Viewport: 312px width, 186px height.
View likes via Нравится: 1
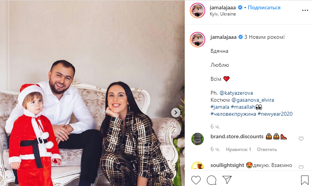click(x=238, y=149)
